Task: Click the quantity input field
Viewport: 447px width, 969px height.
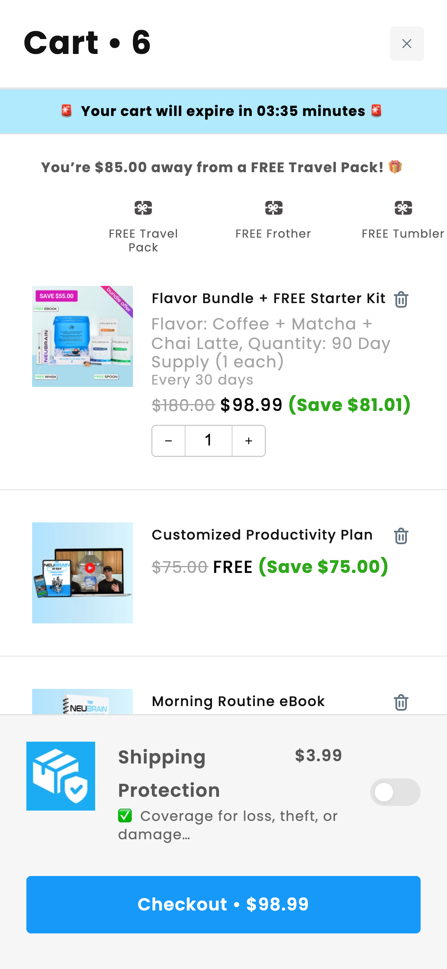Action: pos(209,441)
